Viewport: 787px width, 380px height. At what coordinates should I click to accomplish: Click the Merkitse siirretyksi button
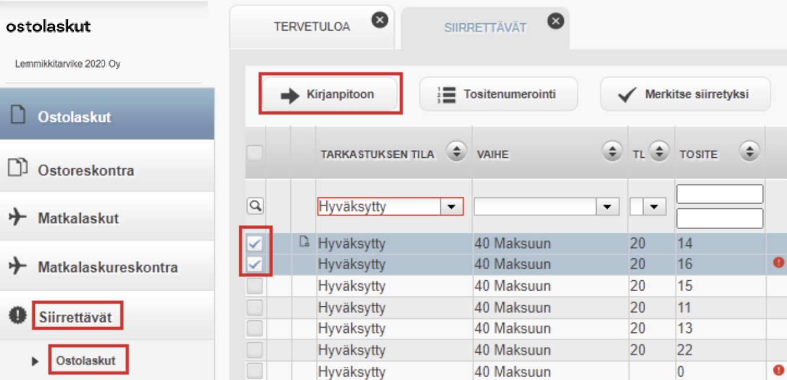(x=685, y=94)
